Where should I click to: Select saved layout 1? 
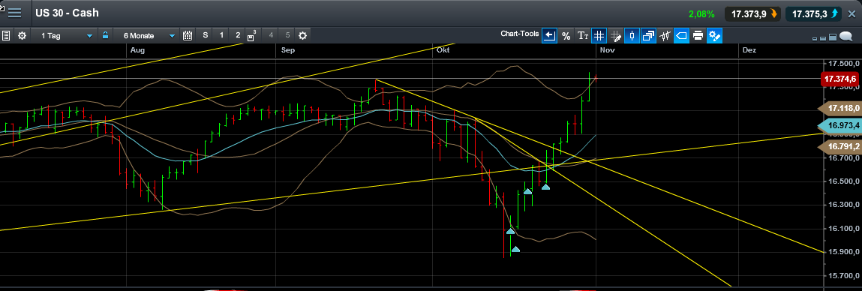pos(221,36)
